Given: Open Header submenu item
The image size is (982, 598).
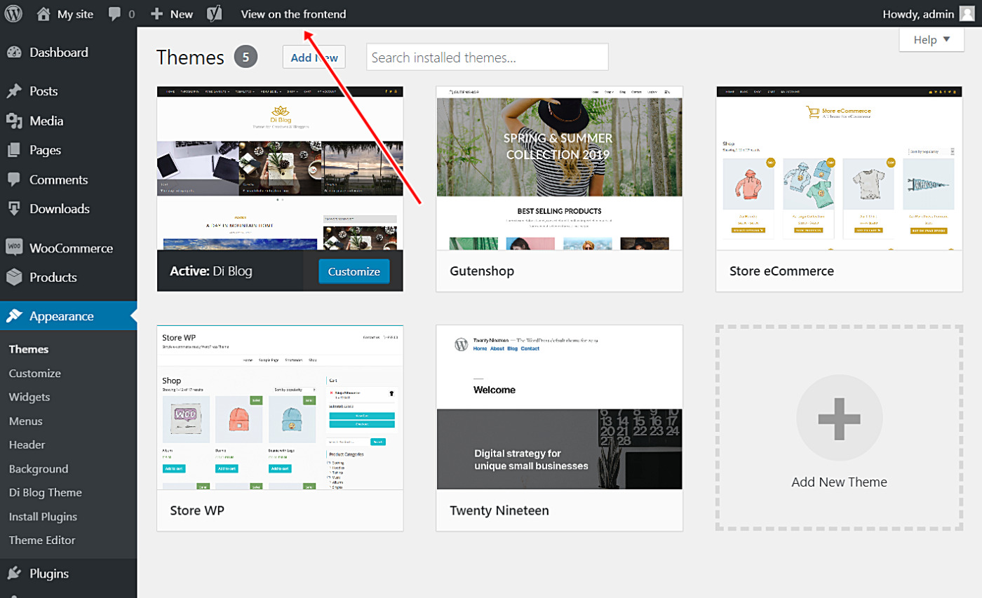Looking at the screenshot, I should 27,444.
